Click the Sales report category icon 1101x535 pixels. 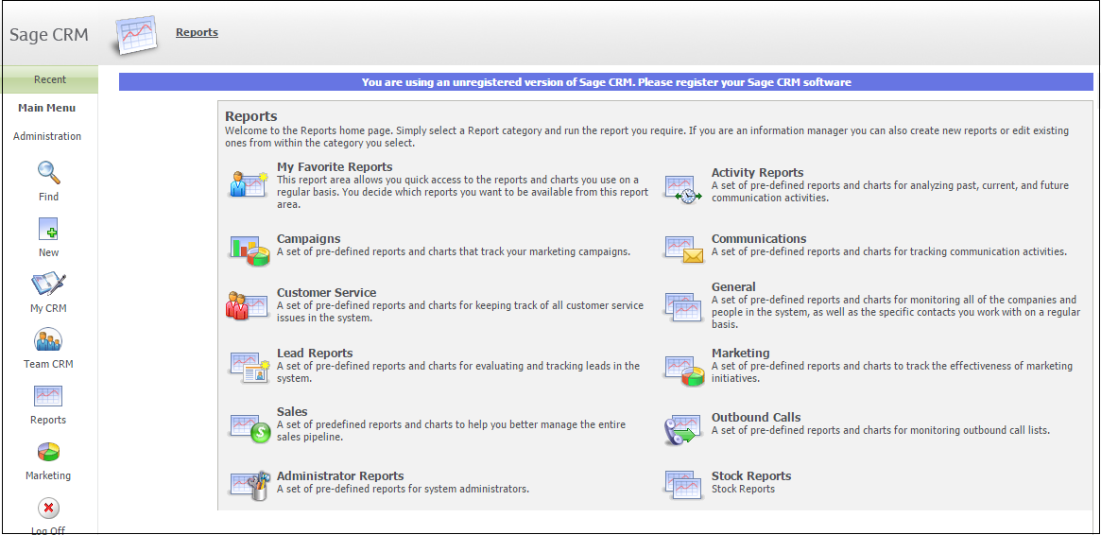point(249,427)
